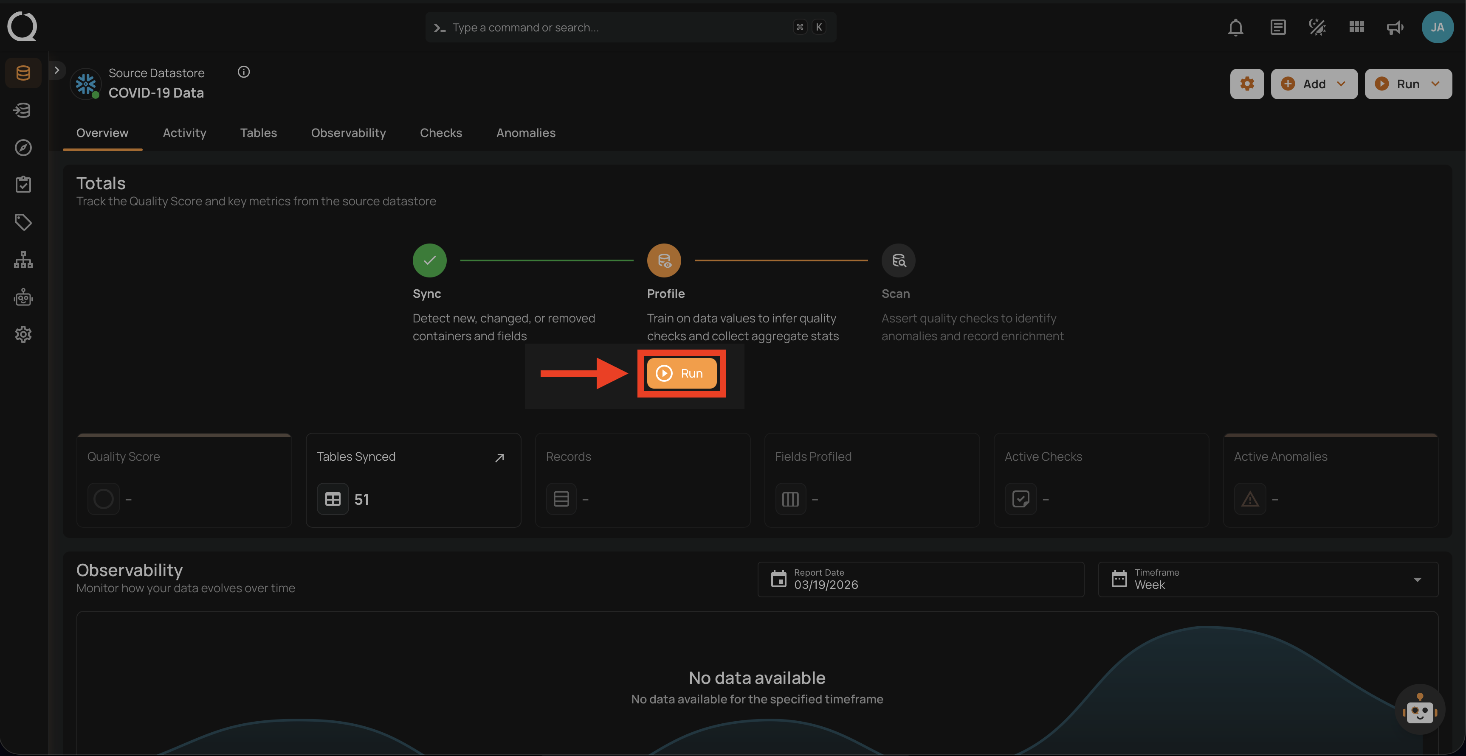The height and width of the screenshot is (756, 1466).
Task: Switch to the Checks tab
Action: click(x=440, y=133)
